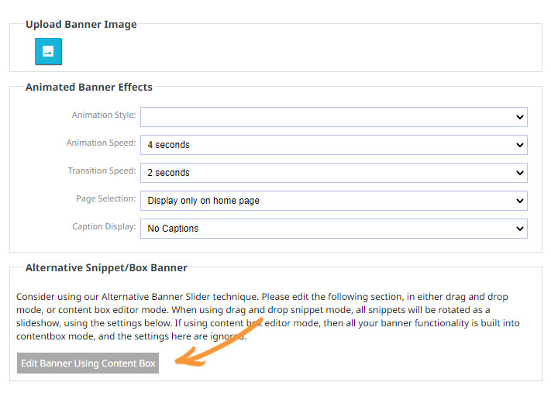Click the 'Animation Speed:' field label

[x=101, y=143]
